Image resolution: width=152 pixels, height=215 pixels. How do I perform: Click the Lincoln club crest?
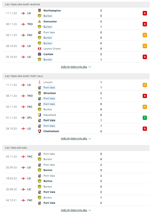pyautogui.click(x=39, y=82)
